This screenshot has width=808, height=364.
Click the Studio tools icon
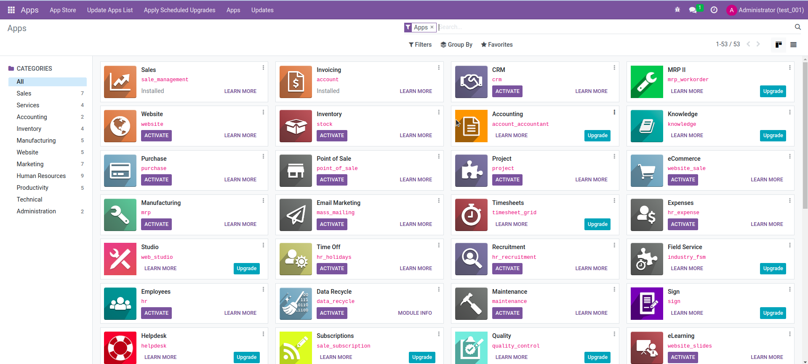[120, 259]
